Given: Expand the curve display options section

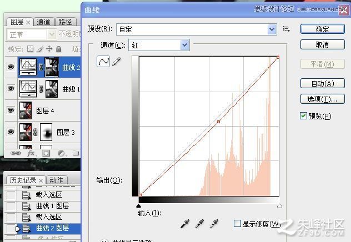Looking at the screenshot, I should click(104, 241).
